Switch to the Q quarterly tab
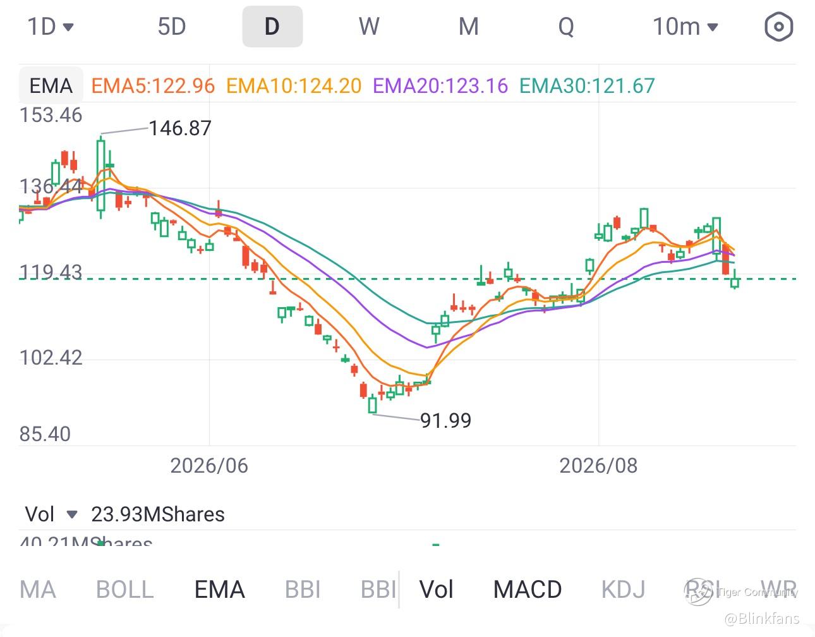 (x=566, y=27)
